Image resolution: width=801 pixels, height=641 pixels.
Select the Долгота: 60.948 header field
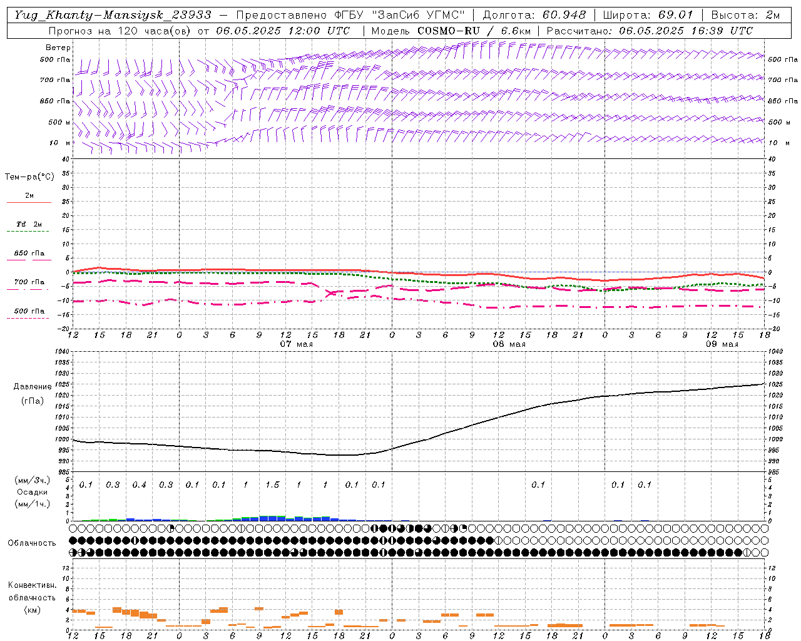click(534, 15)
